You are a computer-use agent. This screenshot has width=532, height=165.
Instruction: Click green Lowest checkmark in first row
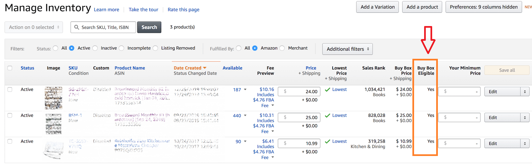328,90
